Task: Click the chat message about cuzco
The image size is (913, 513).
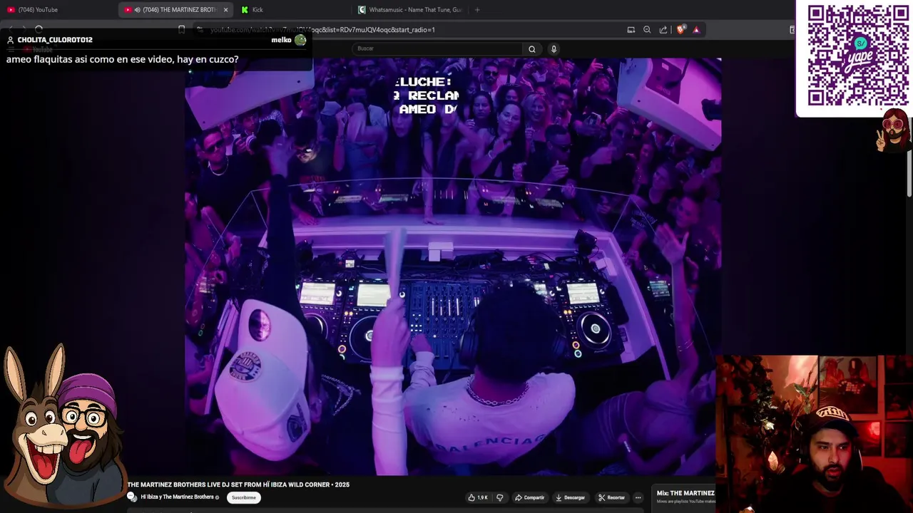Action: (x=122, y=59)
